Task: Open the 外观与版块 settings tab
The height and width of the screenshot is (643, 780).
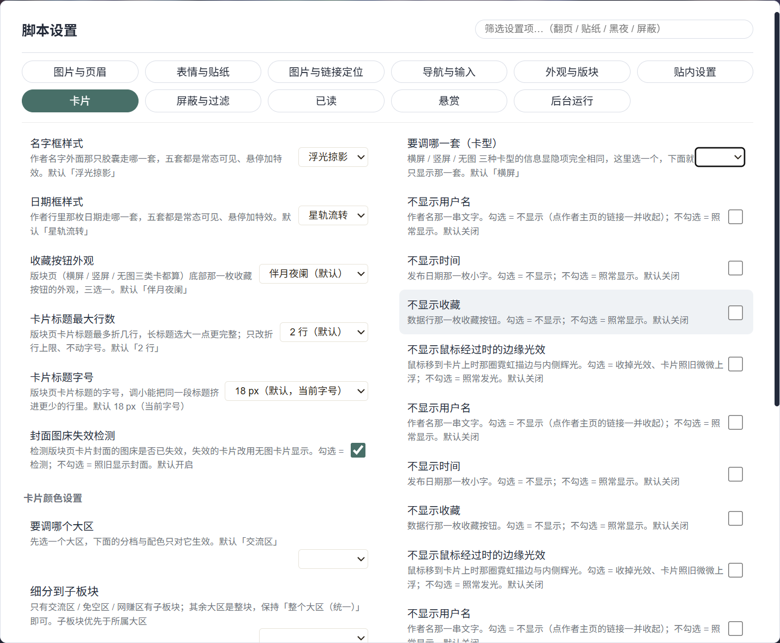Action: [x=572, y=72]
